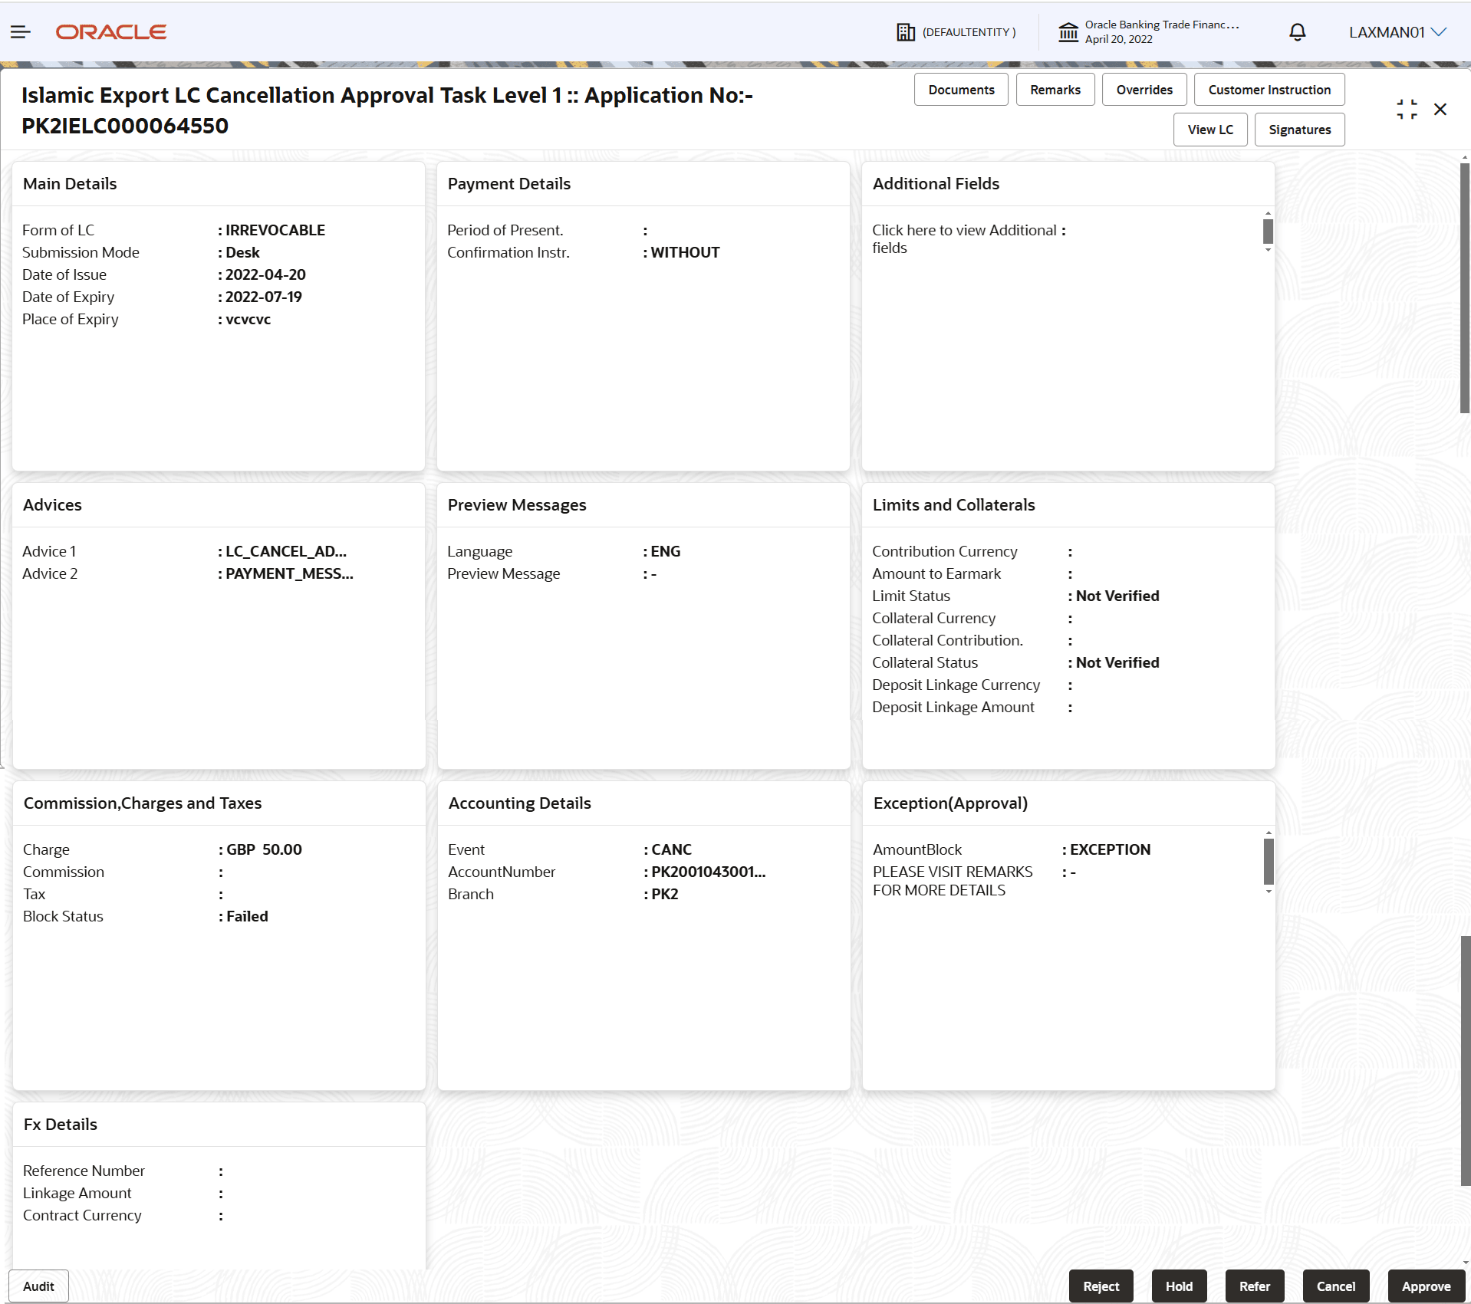Open the Signatures dialog

(x=1300, y=129)
